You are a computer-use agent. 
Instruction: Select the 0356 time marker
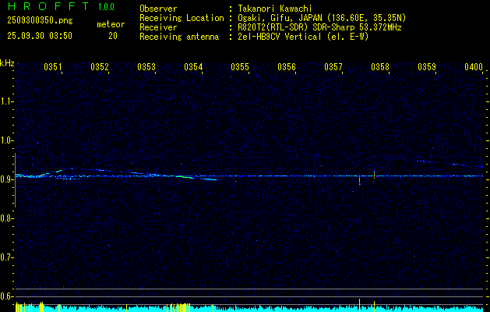coord(287,67)
